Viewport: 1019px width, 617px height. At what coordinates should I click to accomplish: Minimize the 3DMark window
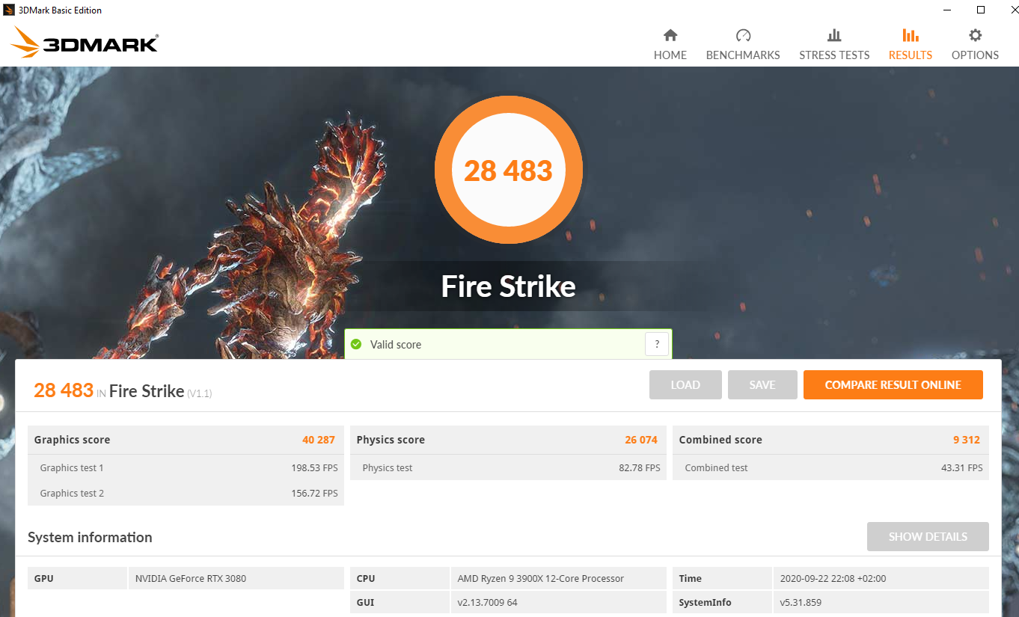(946, 10)
